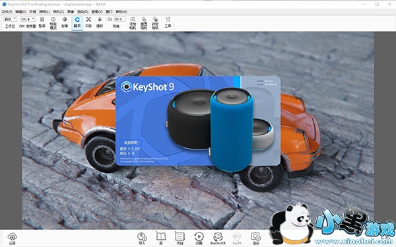
Task: Open the 渲染 render dialog
Action: point(256,239)
